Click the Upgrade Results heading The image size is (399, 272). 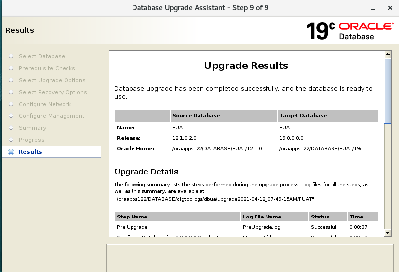tap(246, 66)
